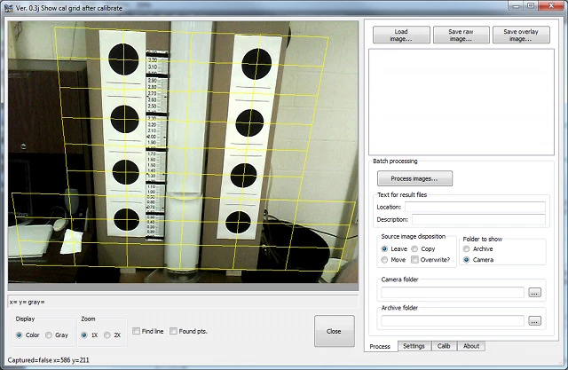568x370 pixels.
Task: Browse for Archive folder with ellipsis button
Action: coord(534,320)
